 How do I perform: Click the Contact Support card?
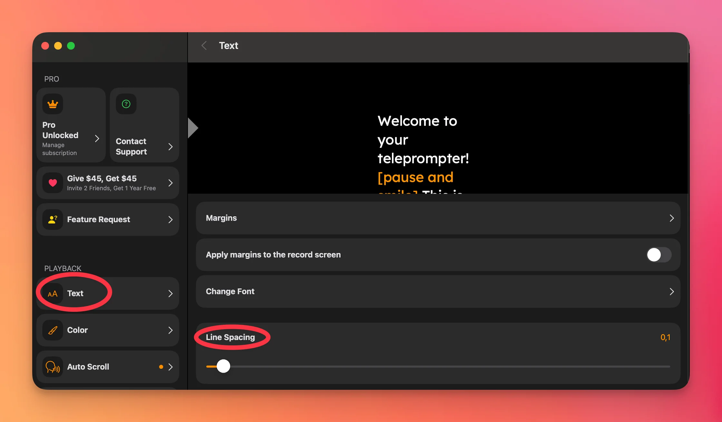click(x=144, y=126)
